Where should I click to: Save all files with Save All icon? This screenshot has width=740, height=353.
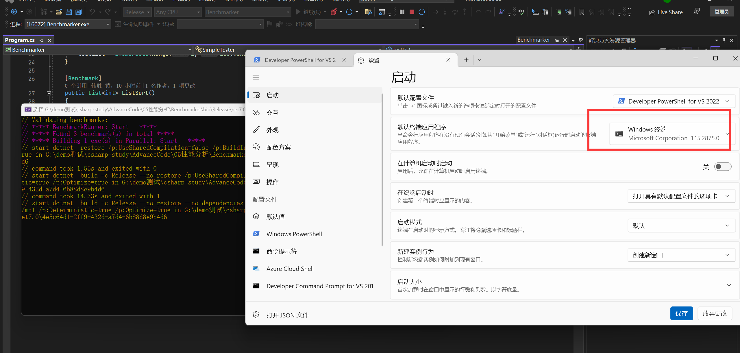(x=78, y=12)
